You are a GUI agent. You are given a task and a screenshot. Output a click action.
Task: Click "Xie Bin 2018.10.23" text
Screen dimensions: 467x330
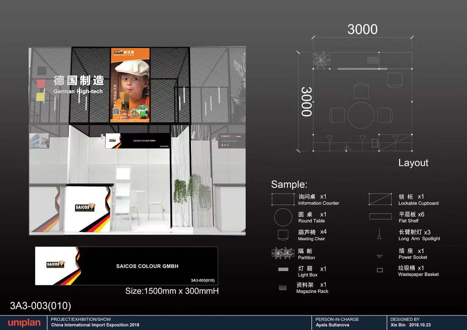tap(410, 325)
